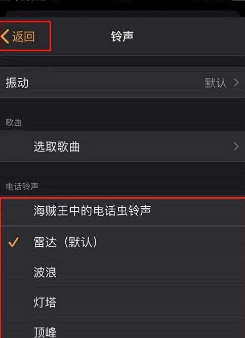Tap the orange back chevron icon
The image size is (245, 338).
coord(5,36)
